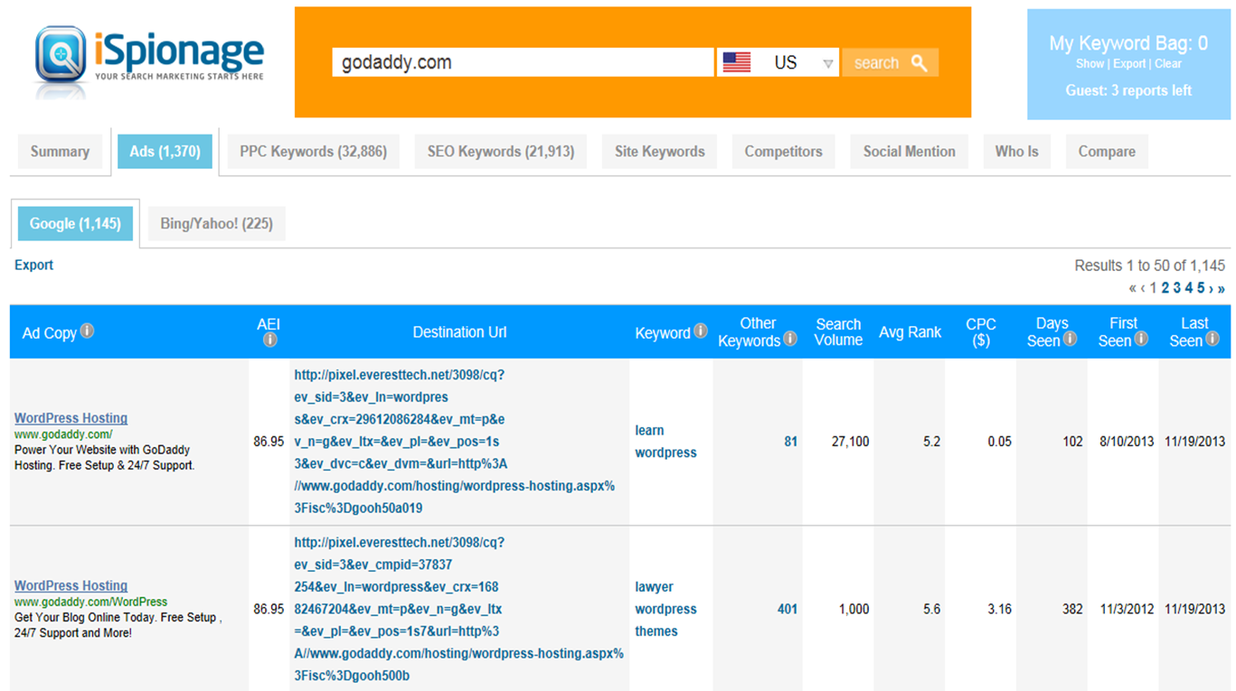Click the learn wordpress keyword
The image size is (1236, 691).
coord(665,442)
